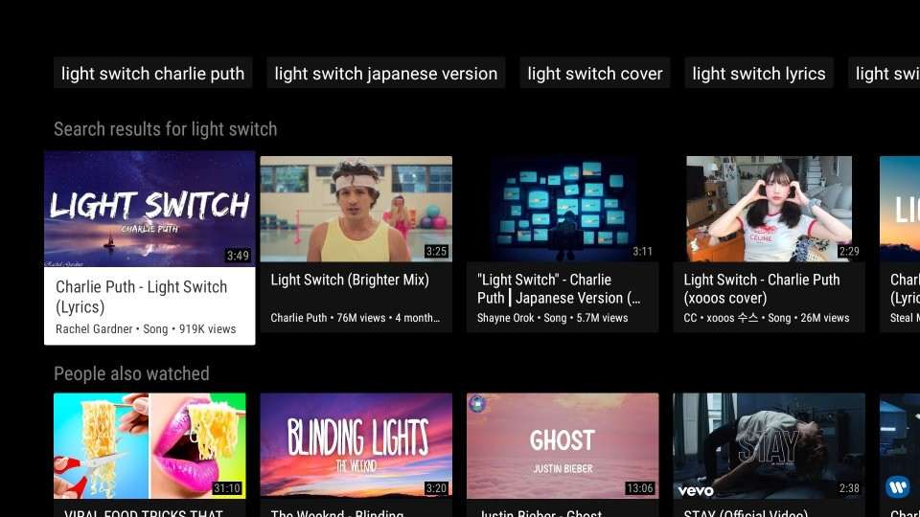Click the 13:06 duration badge
Image resolution: width=920 pixels, height=517 pixels.
point(639,488)
